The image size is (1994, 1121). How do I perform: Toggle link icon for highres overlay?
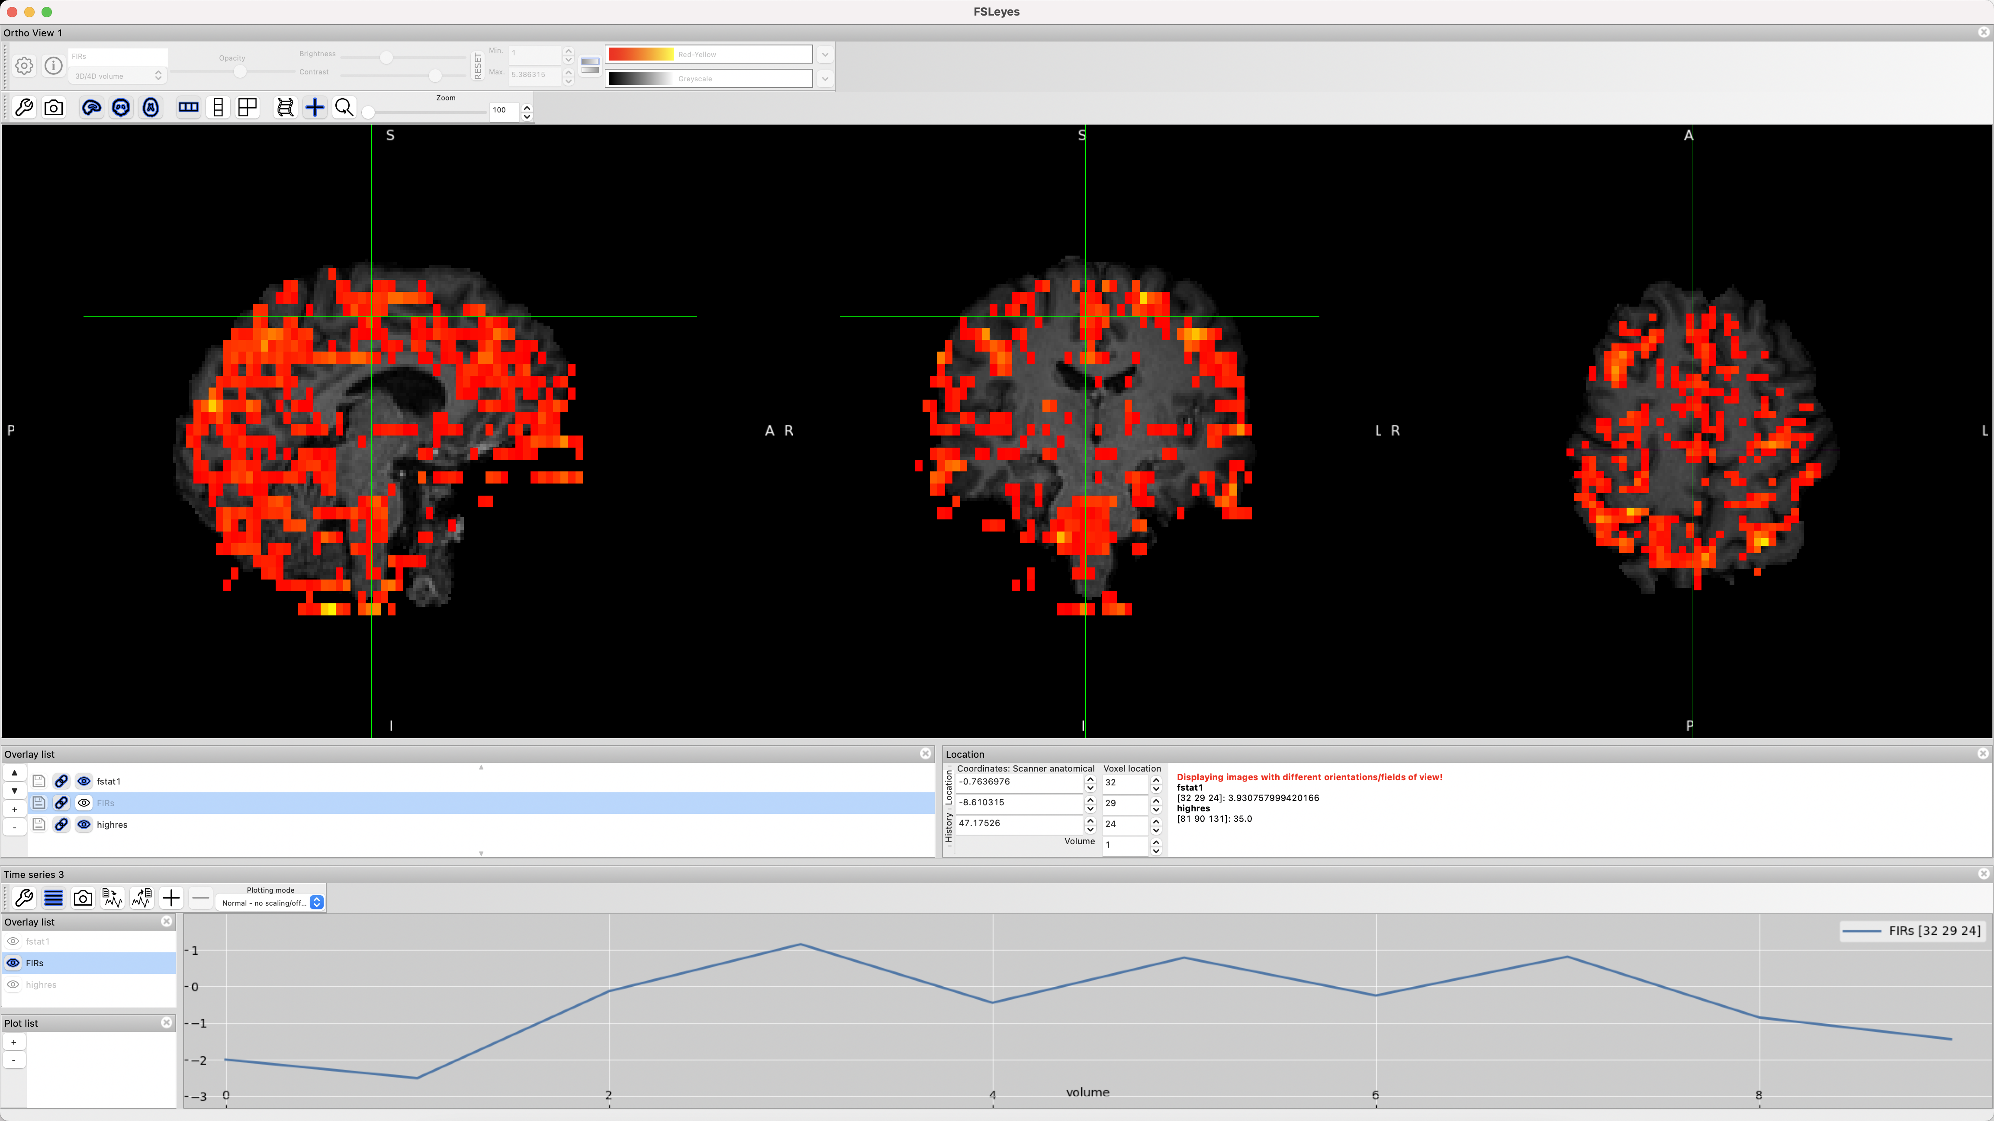coord(61,825)
